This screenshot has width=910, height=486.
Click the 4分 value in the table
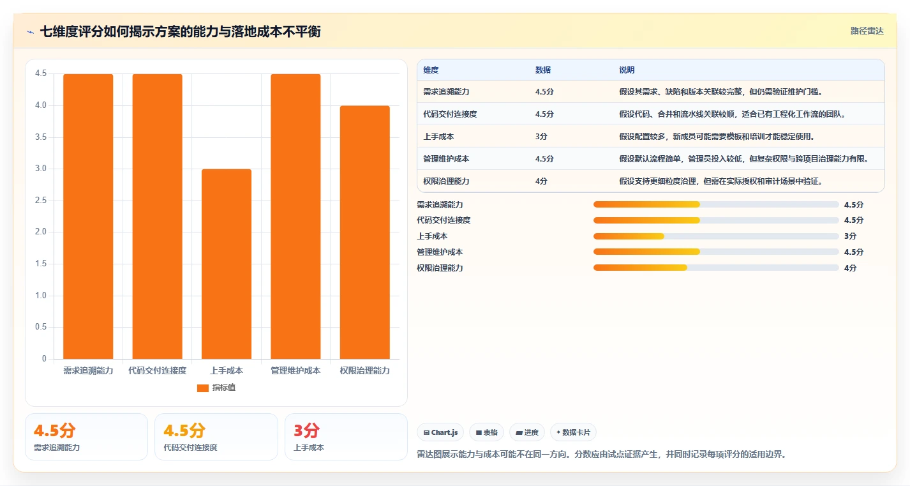[x=541, y=181]
